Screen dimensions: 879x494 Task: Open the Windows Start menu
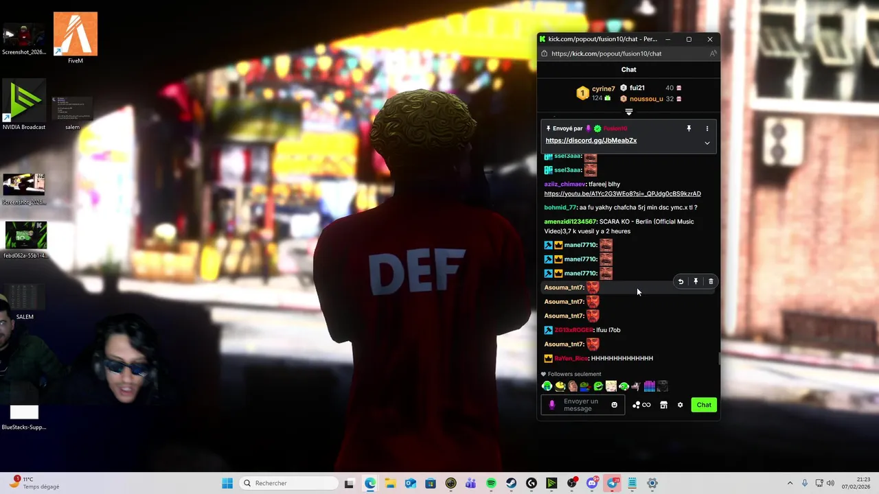click(227, 483)
